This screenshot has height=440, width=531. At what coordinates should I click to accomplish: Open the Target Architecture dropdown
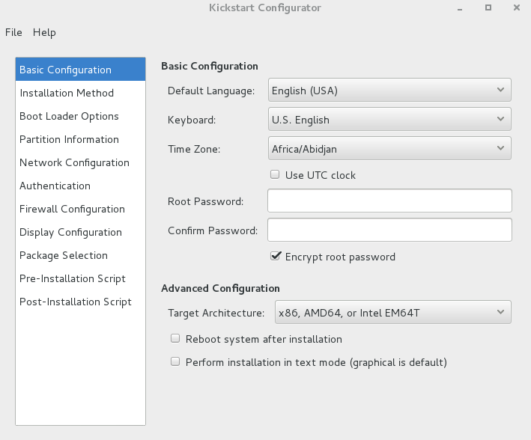[393, 312]
